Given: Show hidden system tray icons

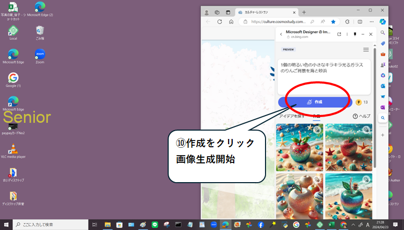Looking at the screenshot, I should coord(353,225).
